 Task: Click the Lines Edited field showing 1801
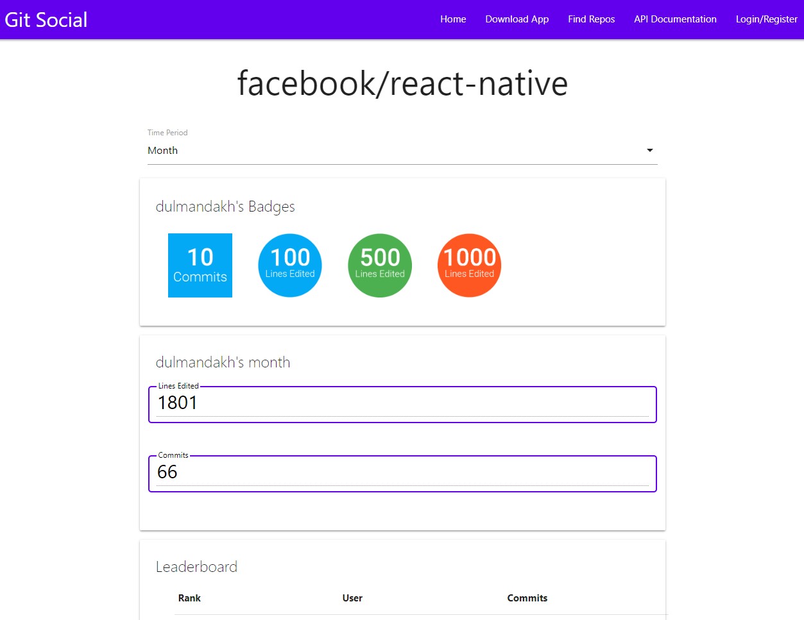click(x=402, y=404)
